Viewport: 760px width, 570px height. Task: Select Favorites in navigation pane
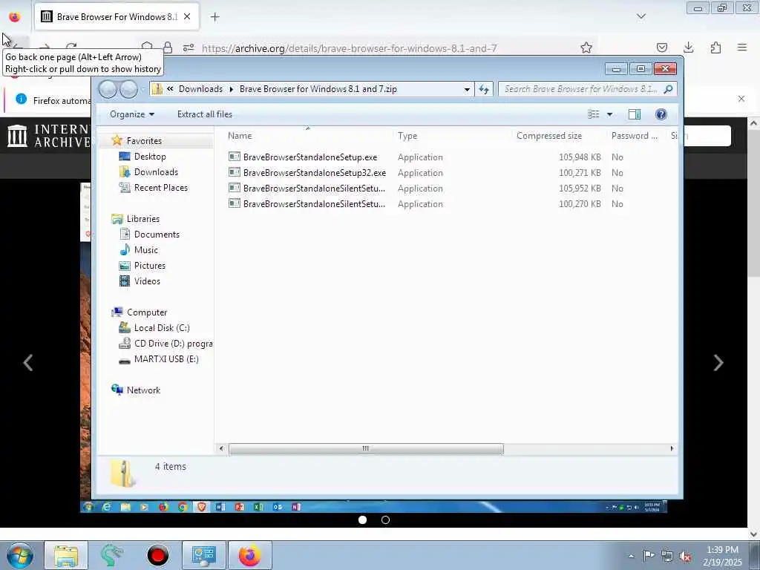143,141
